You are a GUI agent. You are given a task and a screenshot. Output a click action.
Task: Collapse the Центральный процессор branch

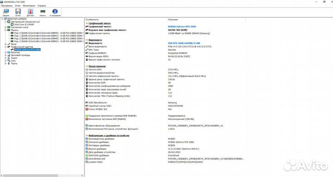pos(6,22)
